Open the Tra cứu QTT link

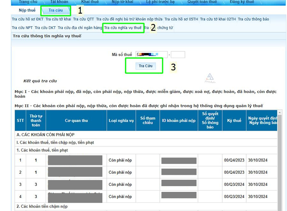click(84, 19)
